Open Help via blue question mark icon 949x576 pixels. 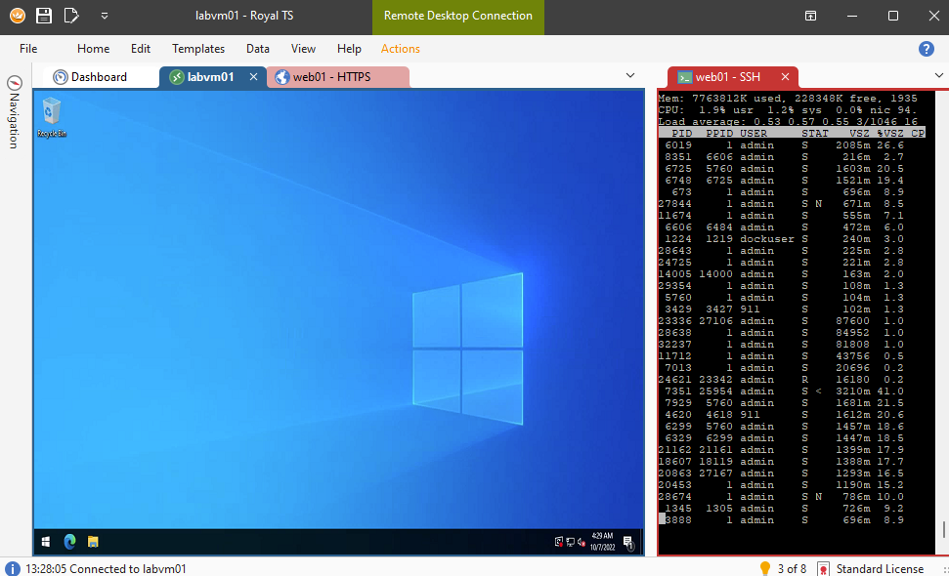tap(926, 49)
